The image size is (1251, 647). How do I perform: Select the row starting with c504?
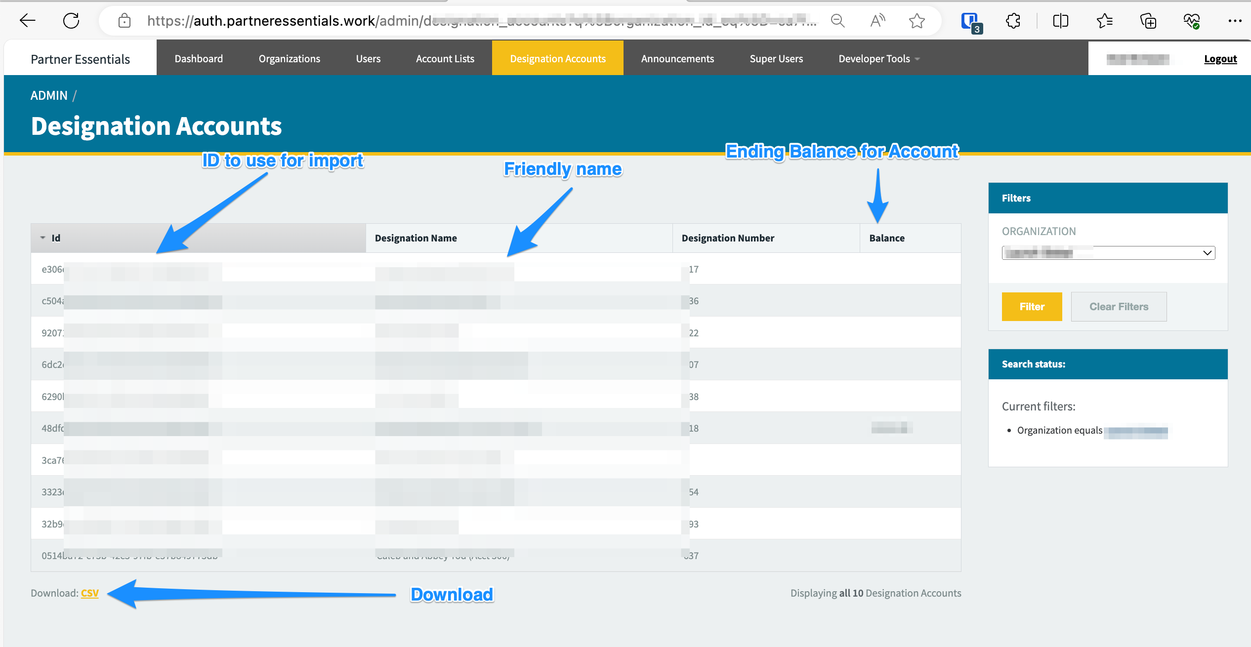(496, 301)
